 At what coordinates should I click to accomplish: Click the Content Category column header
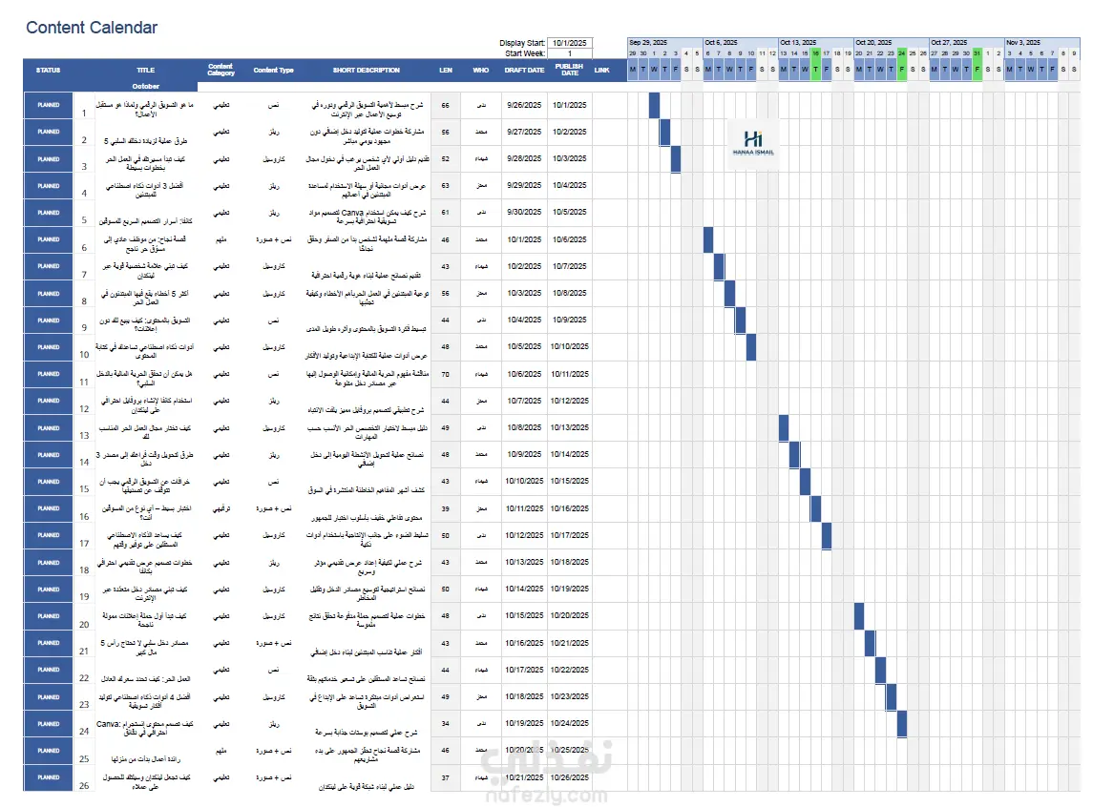point(221,71)
